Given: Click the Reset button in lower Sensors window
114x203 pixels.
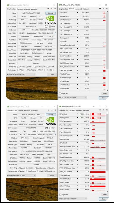Looking at the screenshot, I should [x=104, y=194].
